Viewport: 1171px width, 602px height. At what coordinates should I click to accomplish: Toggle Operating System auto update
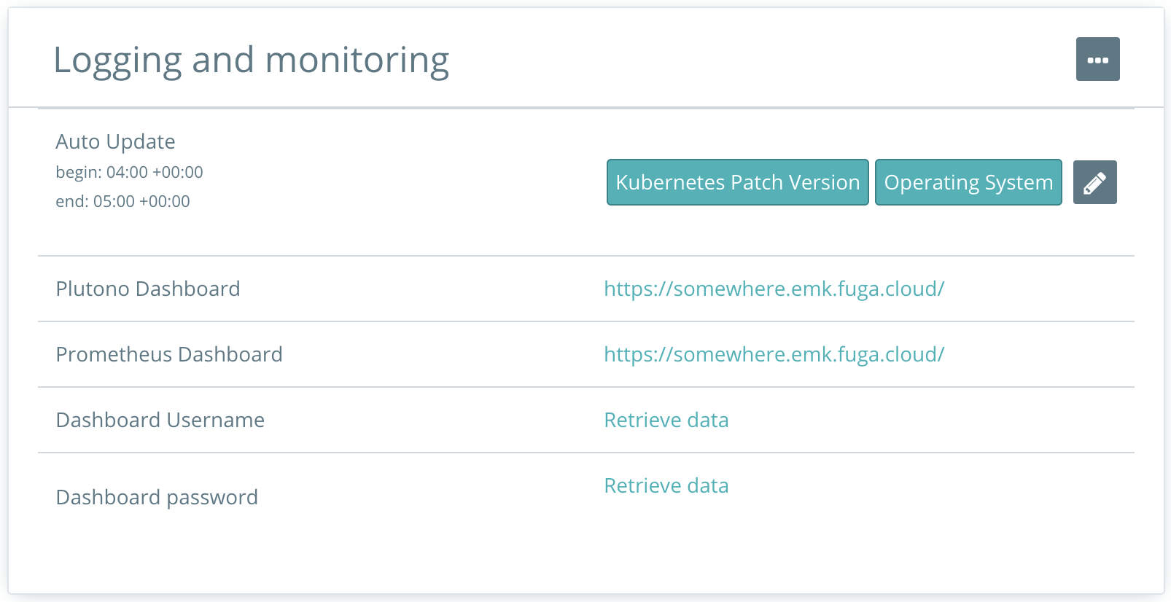(x=968, y=182)
